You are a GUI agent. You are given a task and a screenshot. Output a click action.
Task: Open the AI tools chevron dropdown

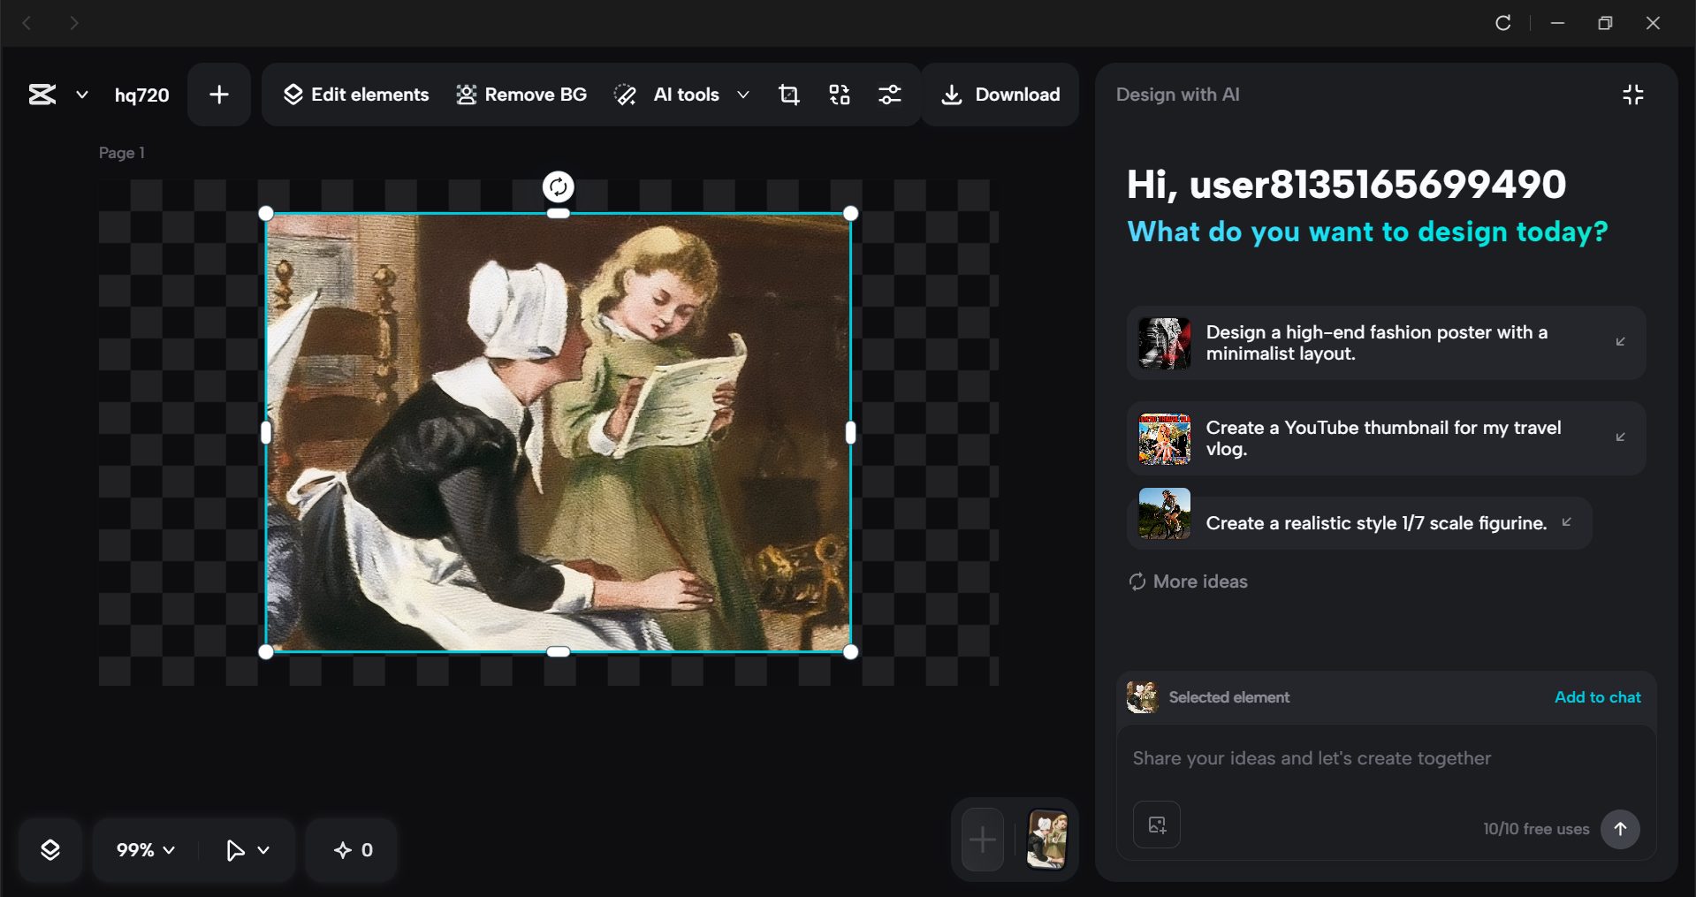[743, 95]
